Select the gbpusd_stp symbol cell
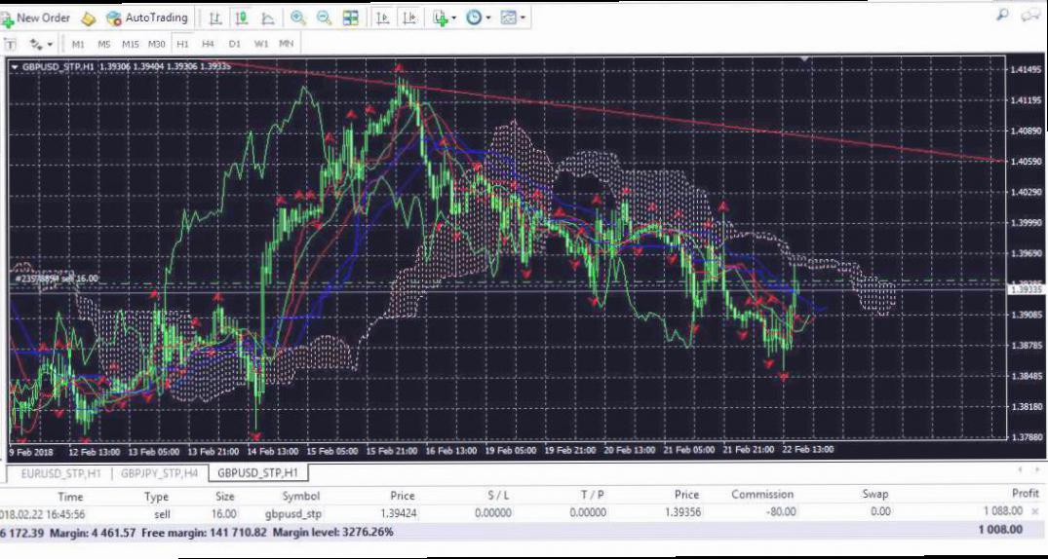Screen dimensions: 1048x559 [x=291, y=513]
